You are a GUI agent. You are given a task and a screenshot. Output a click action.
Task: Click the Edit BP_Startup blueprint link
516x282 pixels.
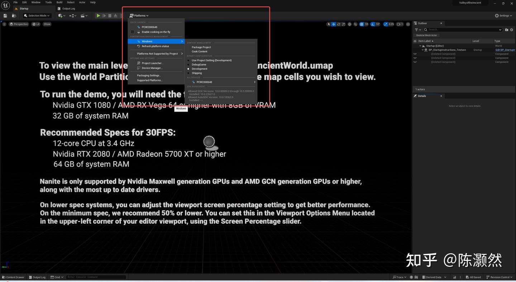pos(505,50)
